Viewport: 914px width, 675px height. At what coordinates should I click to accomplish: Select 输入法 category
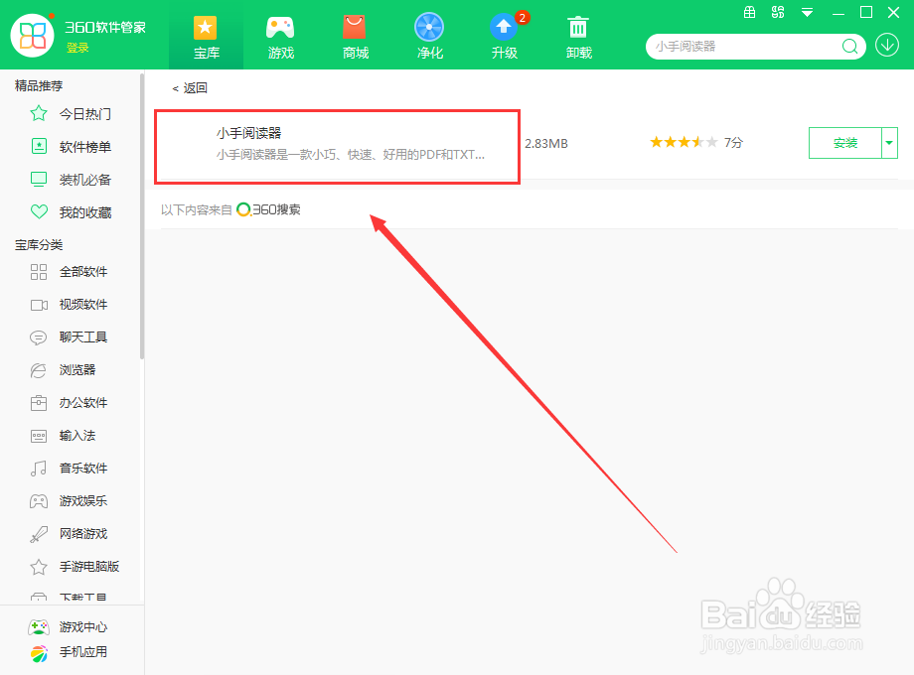click(x=77, y=435)
